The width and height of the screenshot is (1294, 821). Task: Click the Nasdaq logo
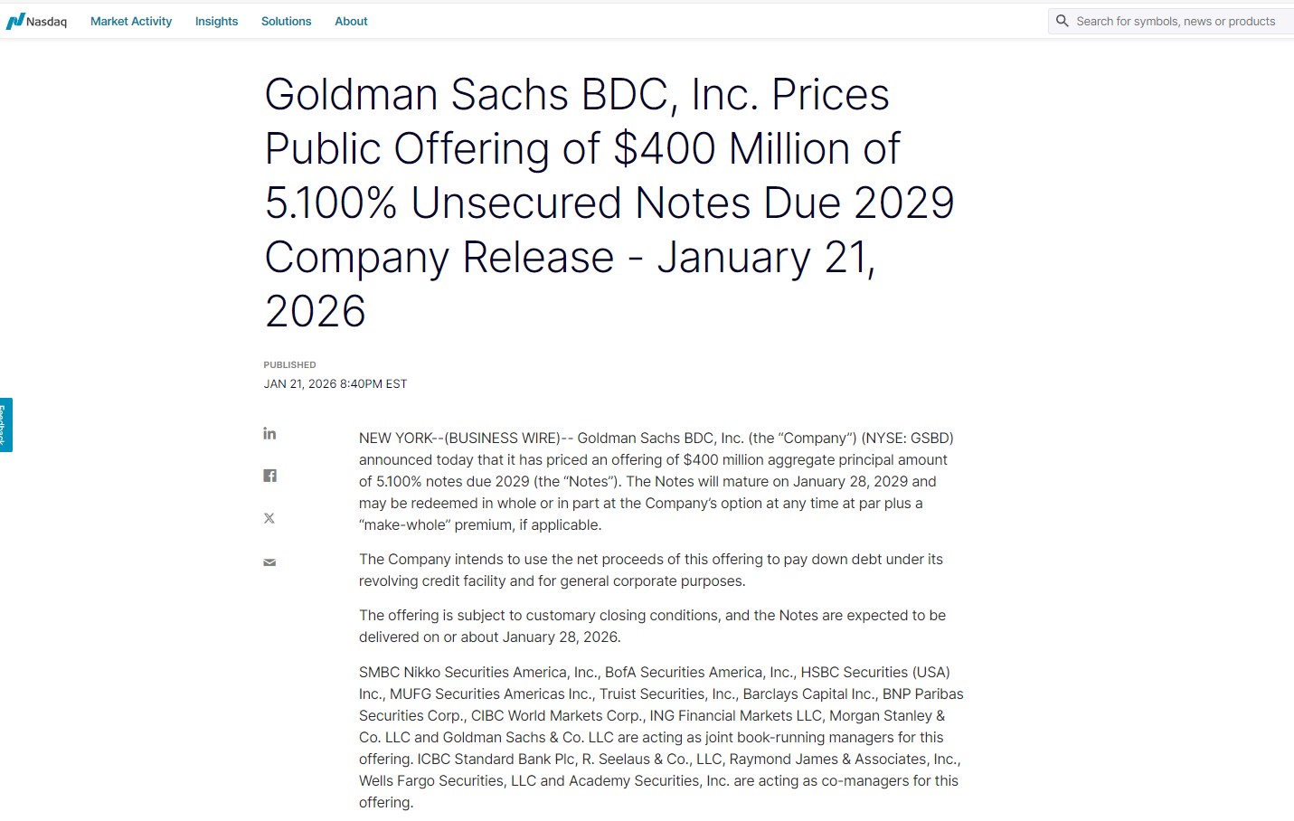pos(36,21)
